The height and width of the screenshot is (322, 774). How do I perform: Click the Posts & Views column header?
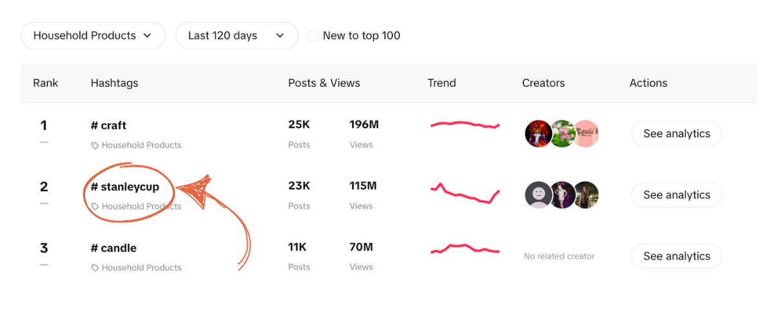pos(324,82)
